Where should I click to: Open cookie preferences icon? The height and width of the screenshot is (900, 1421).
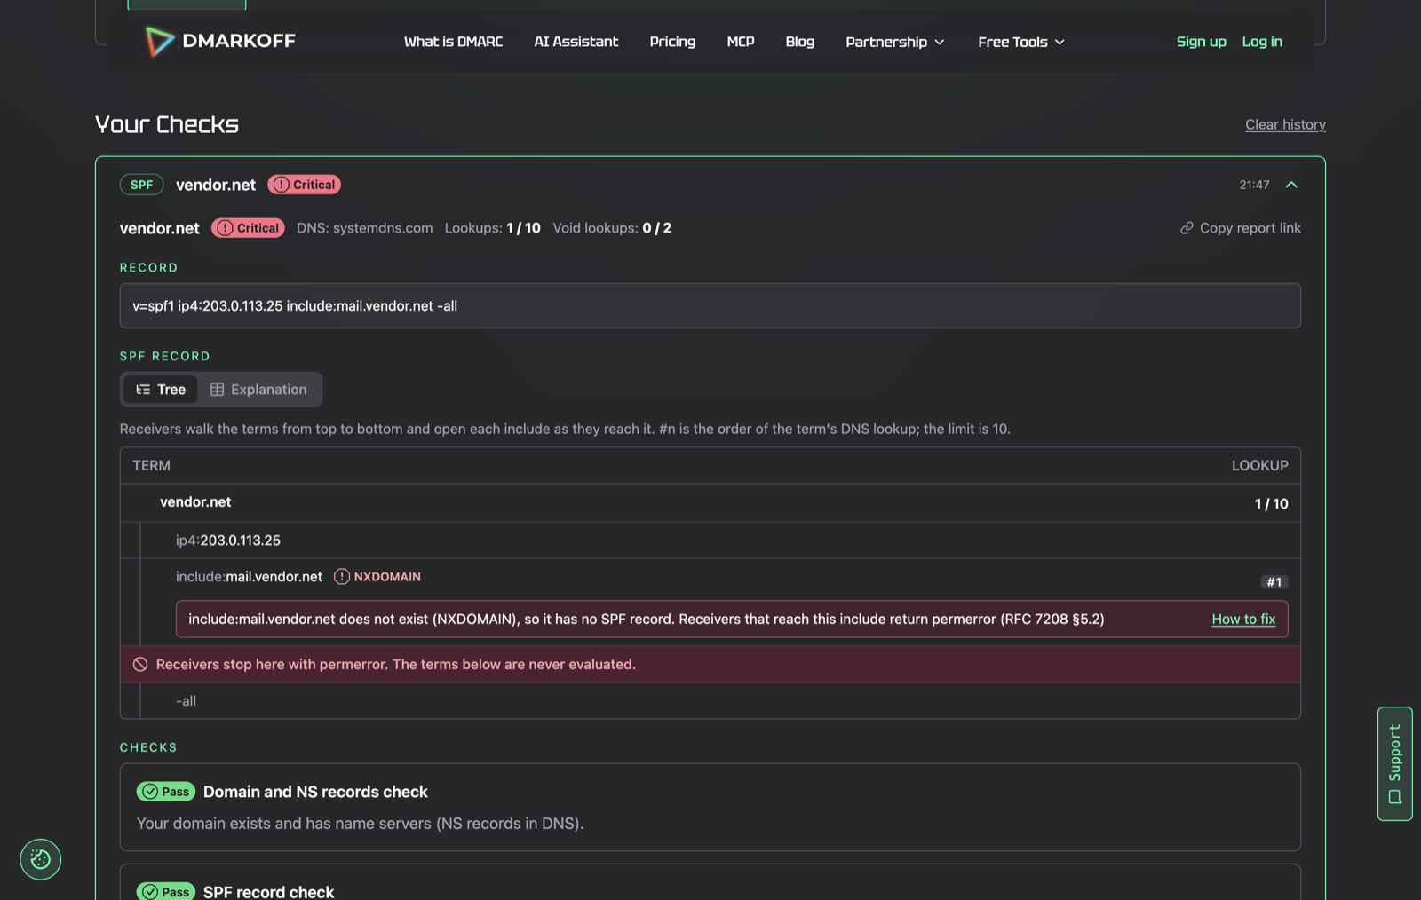point(41,859)
